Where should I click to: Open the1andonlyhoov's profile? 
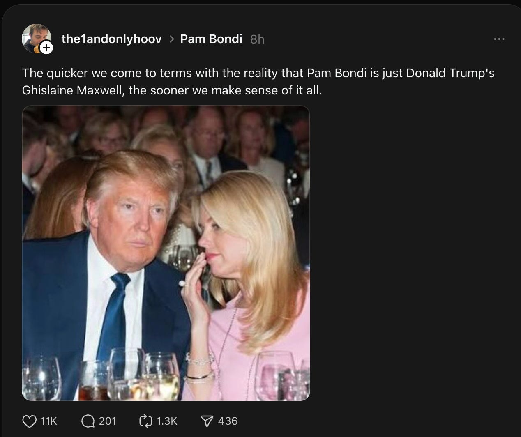click(111, 39)
